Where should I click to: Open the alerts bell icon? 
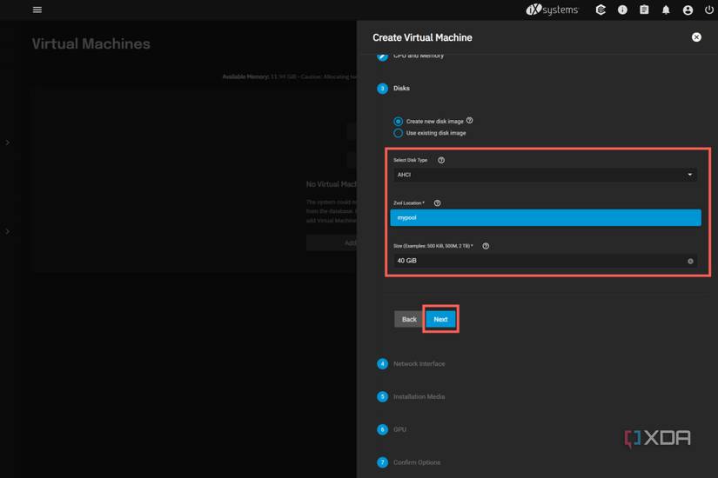(x=666, y=10)
